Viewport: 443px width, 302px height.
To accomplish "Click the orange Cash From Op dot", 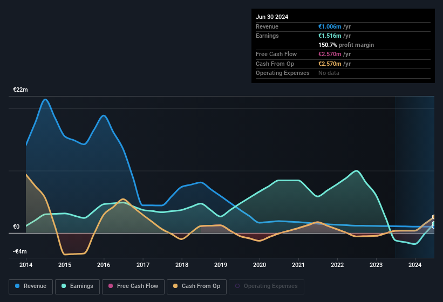I will 176,286.
